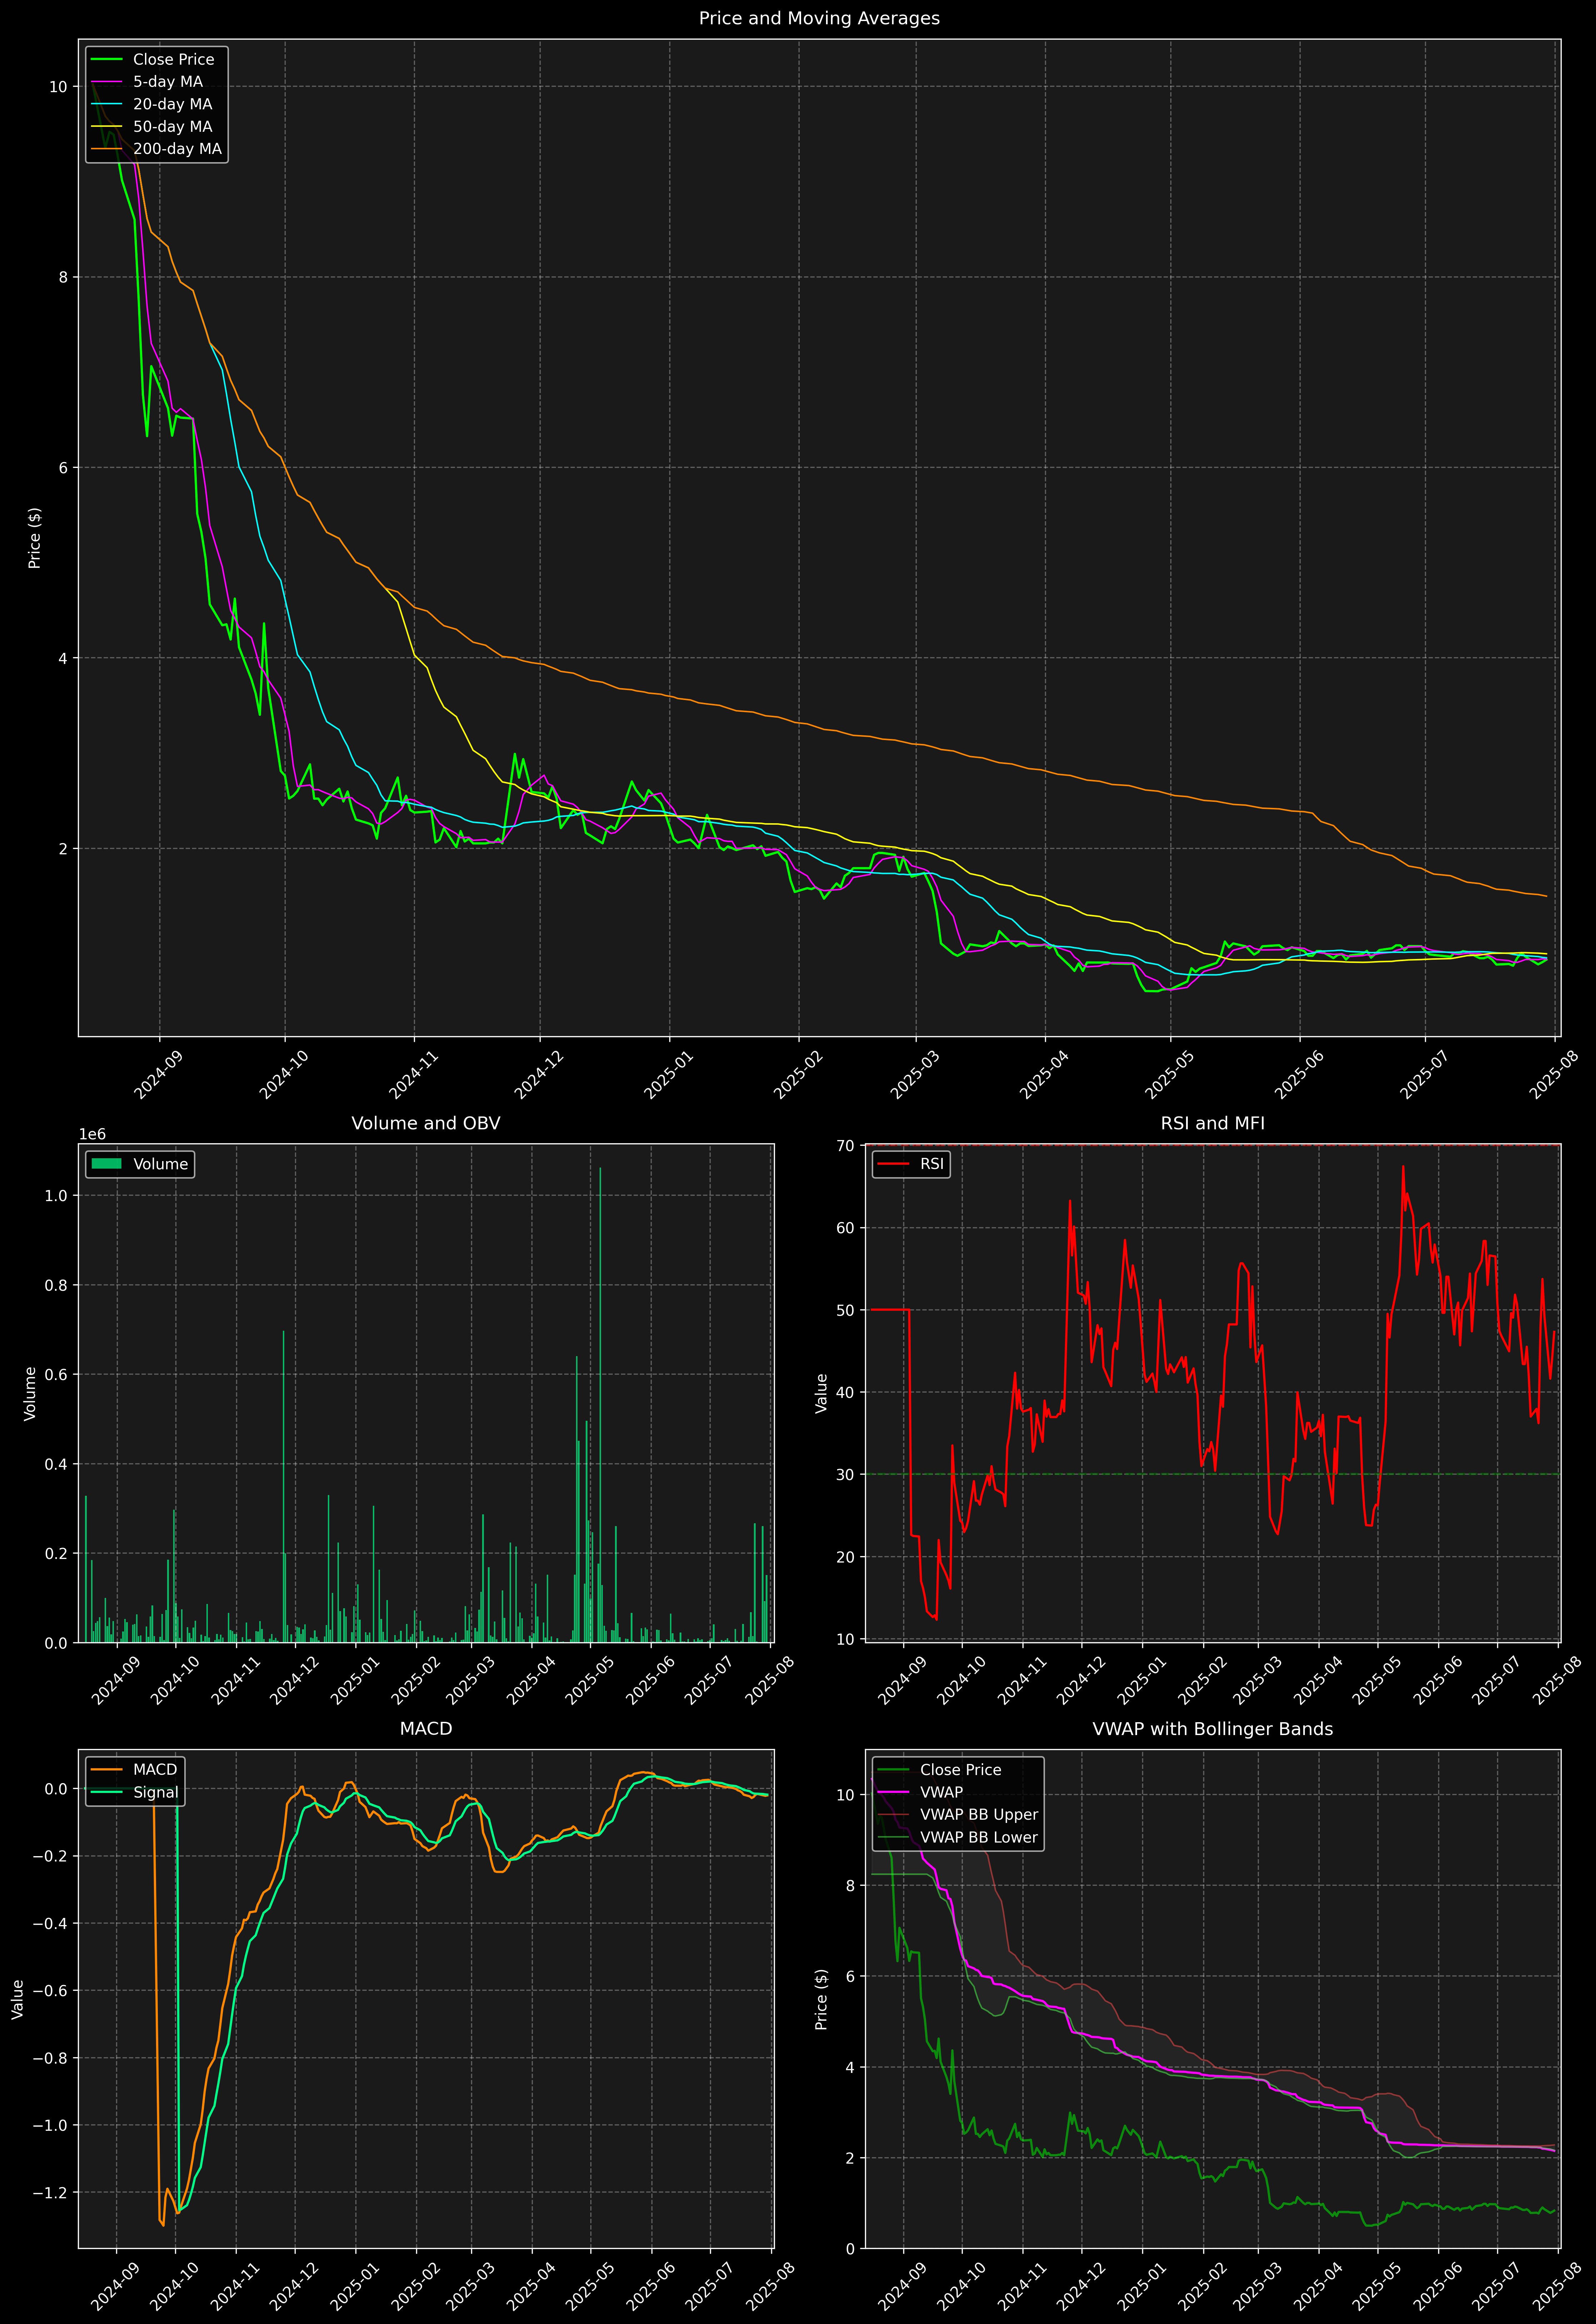Click the 'MACD' chart title
The width and height of the screenshot is (1596, 2324).
coord(426,1729)
